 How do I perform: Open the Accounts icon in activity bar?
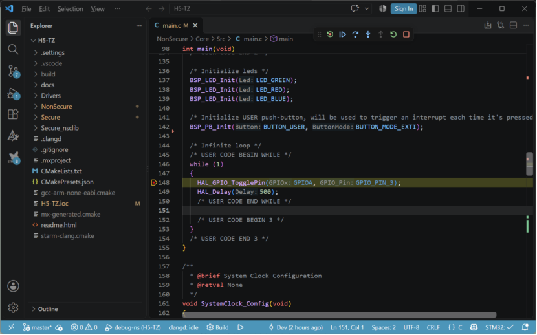point(13,286)
